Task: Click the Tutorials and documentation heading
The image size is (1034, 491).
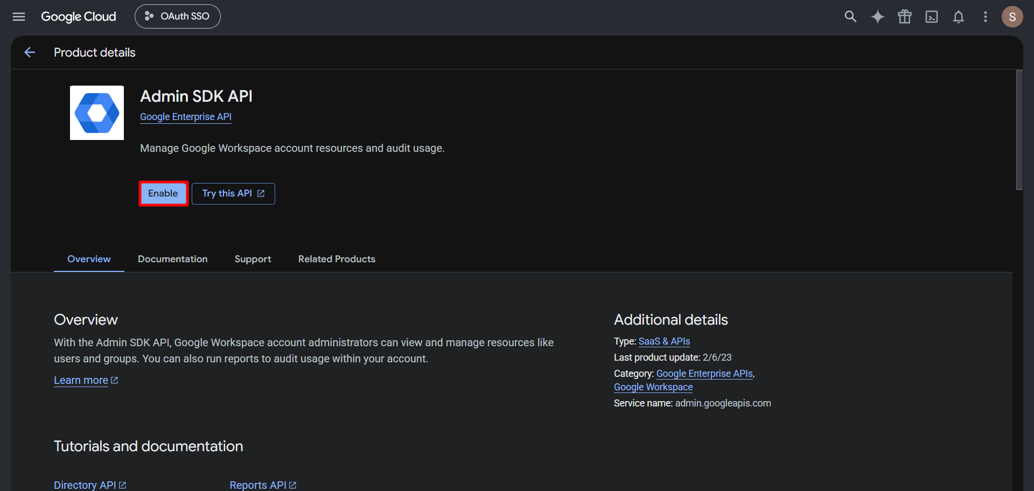Action: 149,446
